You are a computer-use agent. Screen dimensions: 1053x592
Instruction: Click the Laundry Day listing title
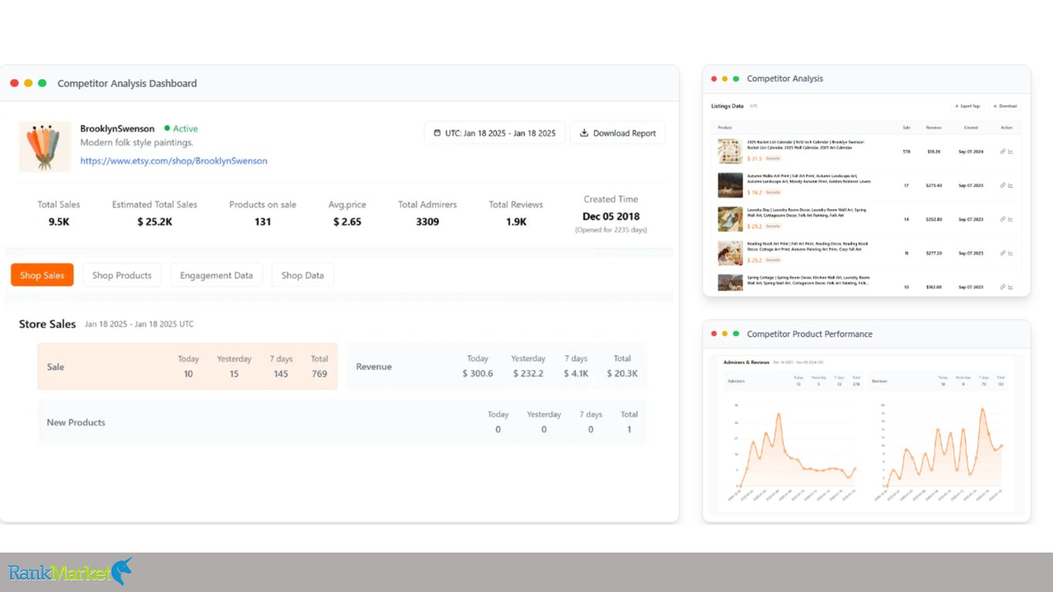click(x=807, y=212)
